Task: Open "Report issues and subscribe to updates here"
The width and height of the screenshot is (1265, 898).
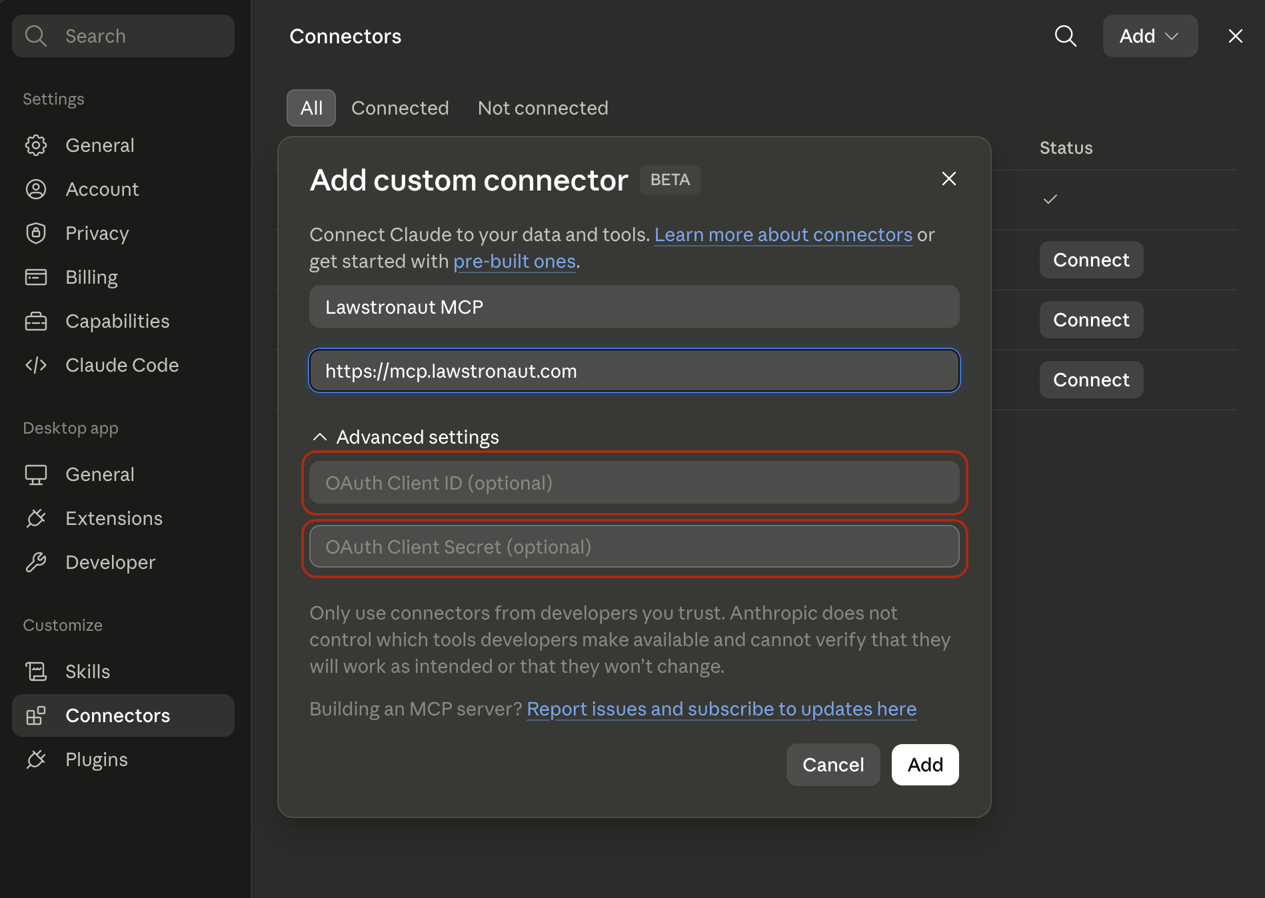Action: [x=722, y=709]
